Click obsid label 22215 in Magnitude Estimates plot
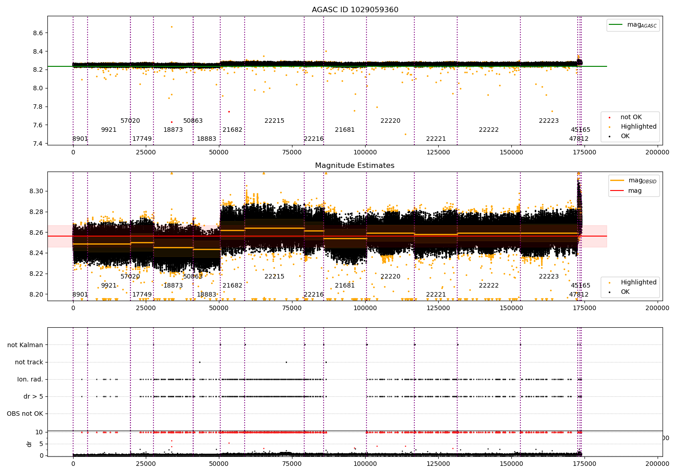677x474 pixels. [274, 276]
